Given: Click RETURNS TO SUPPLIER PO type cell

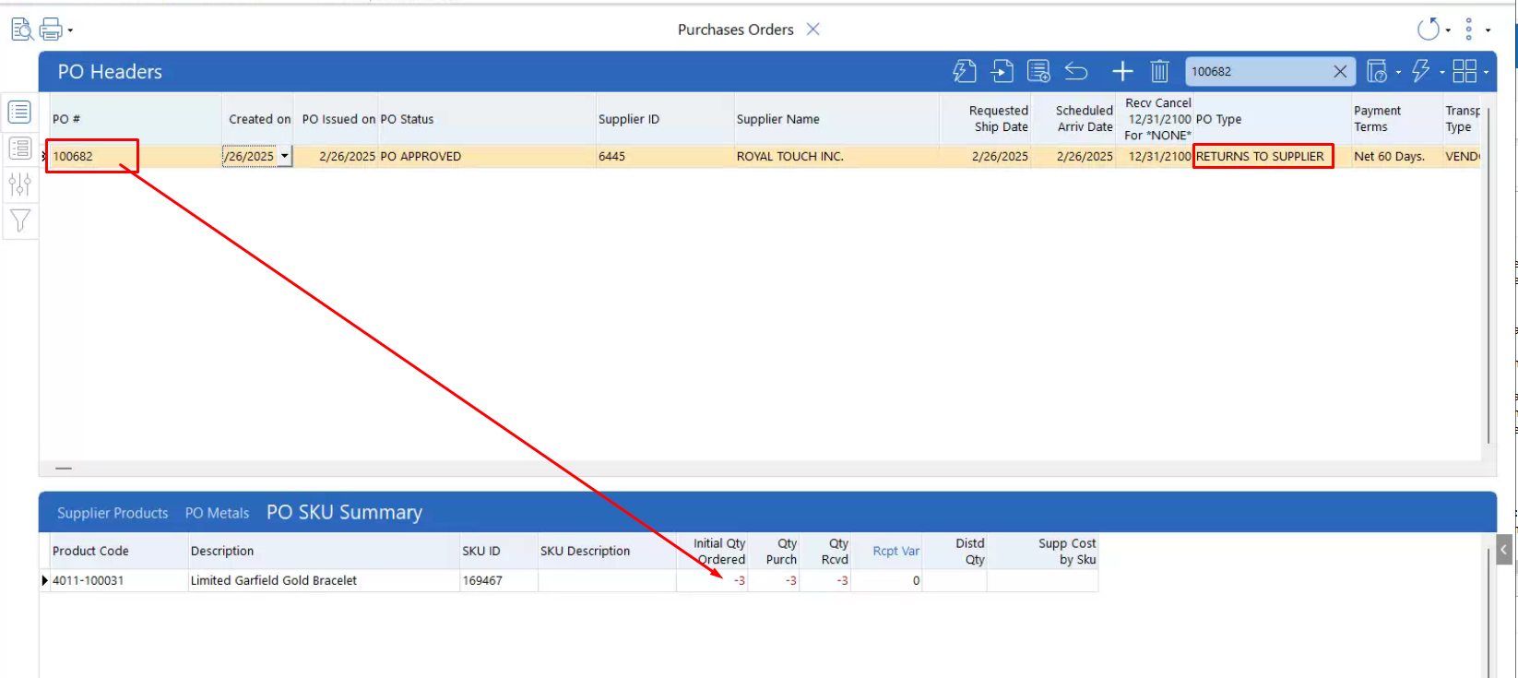Looking at the screenshot, I should pos(1272,156).
